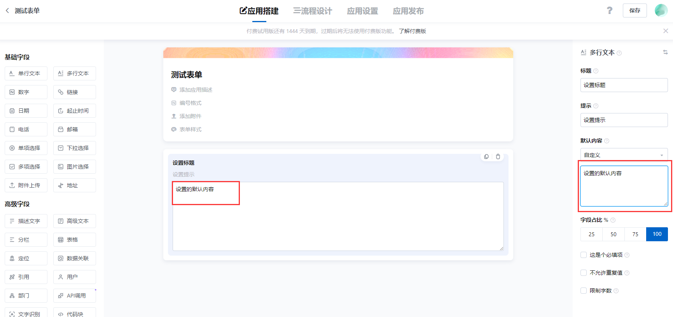The height and width of the screenshot is (317, 673).
Task: Enable 不允许重复值 checkbox
Action: pyautogui.click(x=584, y=273)
